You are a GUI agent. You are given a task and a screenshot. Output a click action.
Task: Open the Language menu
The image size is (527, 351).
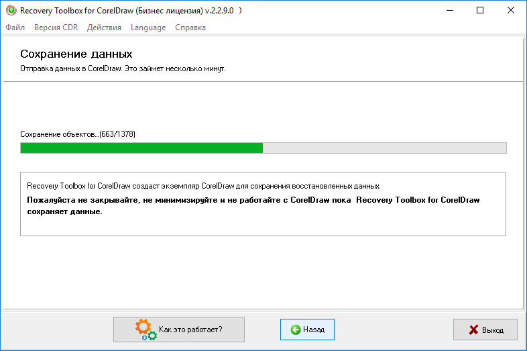tap(148, 28)
